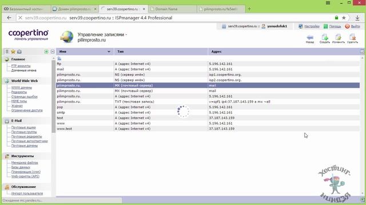Switch to the Домен pilimprosto.ru browser tab

pyautogui.click(x=74, y=9)
